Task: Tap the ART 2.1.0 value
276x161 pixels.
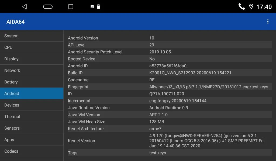Action: [158, 115]
